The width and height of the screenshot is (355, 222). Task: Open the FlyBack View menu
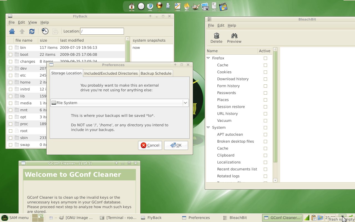pos(32,22)
